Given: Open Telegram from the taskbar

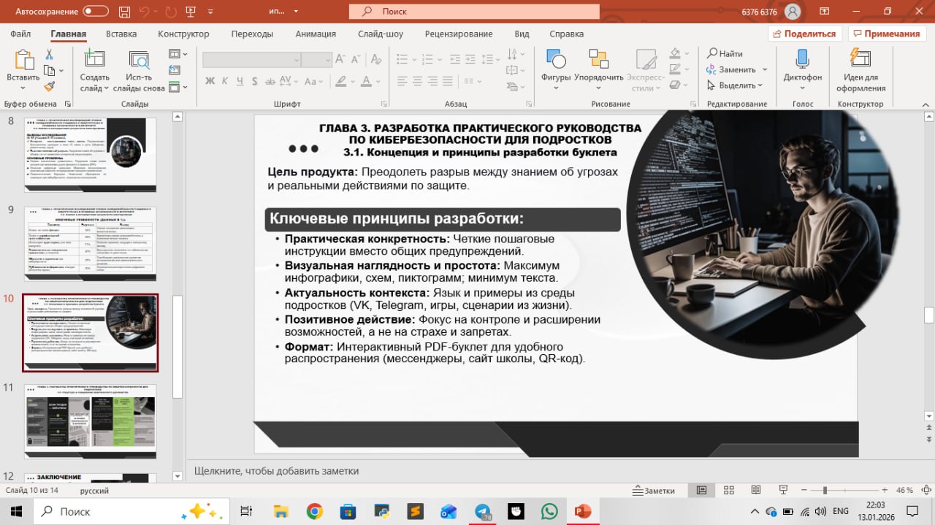Looking at the screenshot, I should pos(483,511).
